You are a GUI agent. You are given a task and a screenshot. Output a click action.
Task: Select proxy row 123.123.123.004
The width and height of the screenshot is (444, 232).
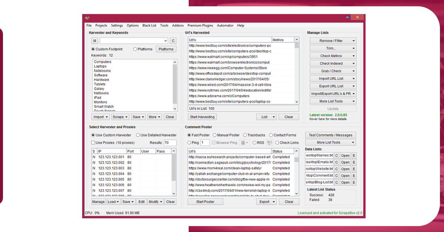click(131, 174)
